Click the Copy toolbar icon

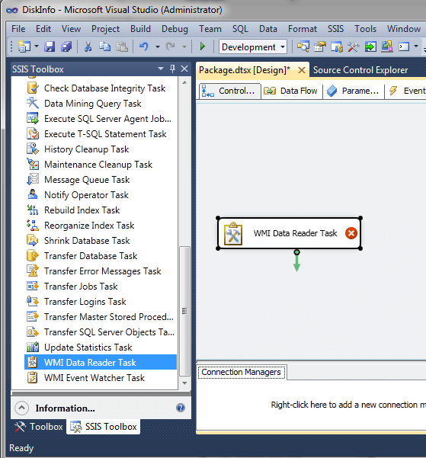coord(104,46)
